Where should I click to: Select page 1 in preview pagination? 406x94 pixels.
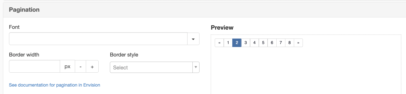tap(228, 43)
